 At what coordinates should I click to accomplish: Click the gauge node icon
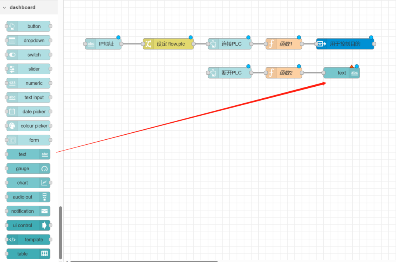pos(44,169)
